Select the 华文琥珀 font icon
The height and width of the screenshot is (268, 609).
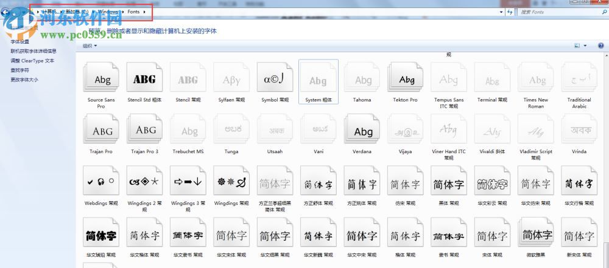click(101, 232)
